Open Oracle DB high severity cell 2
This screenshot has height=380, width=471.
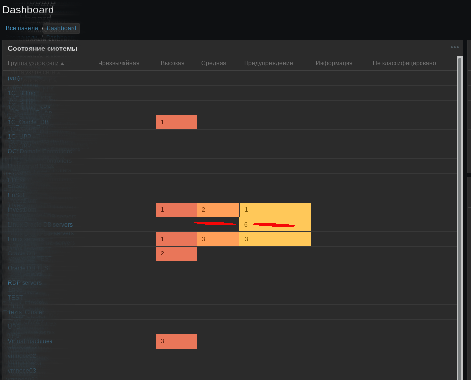tap(176, 254)
